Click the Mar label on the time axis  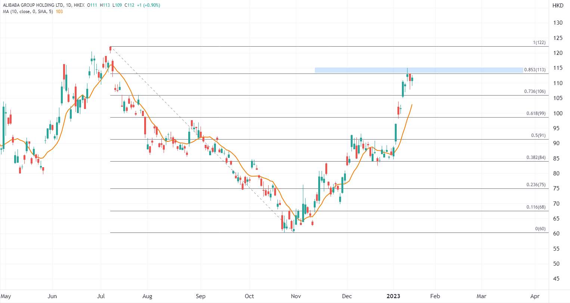click(x=481, y=296)
